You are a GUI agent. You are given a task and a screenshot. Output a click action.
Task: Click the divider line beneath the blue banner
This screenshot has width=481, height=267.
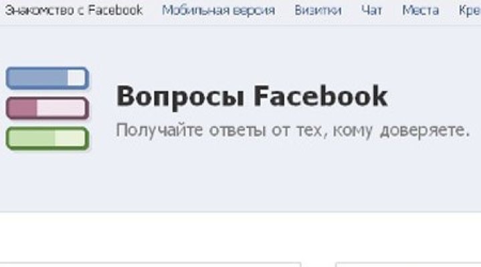tap(241, 212)
